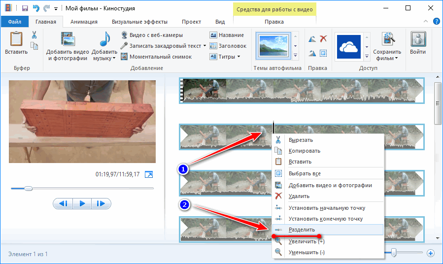Click the zoom slider thumb at bottom
This screenshot has height=264, width=443.
[x=393, y=253]
